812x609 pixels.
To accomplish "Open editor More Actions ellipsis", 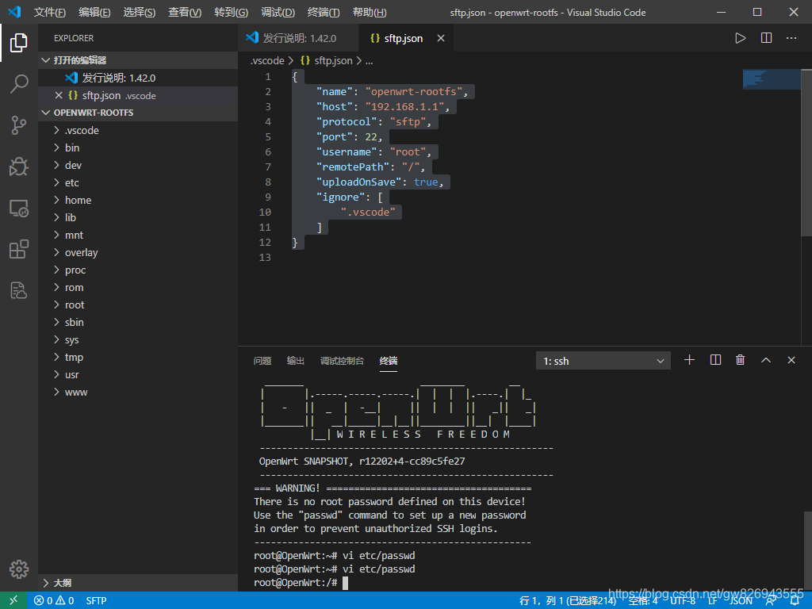I will (x=791, y=38).
